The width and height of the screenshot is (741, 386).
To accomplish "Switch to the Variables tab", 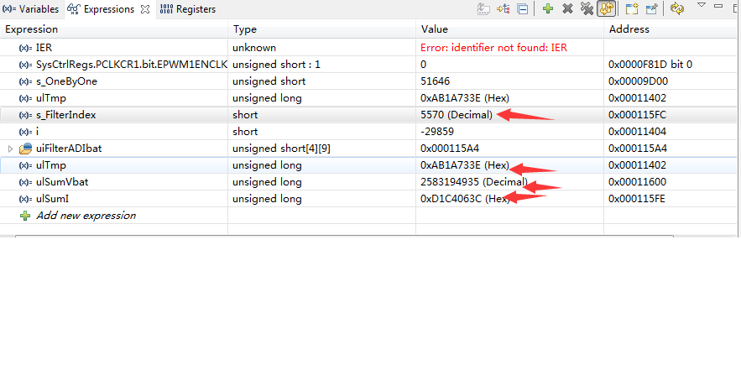I will (x=32, y=9).
